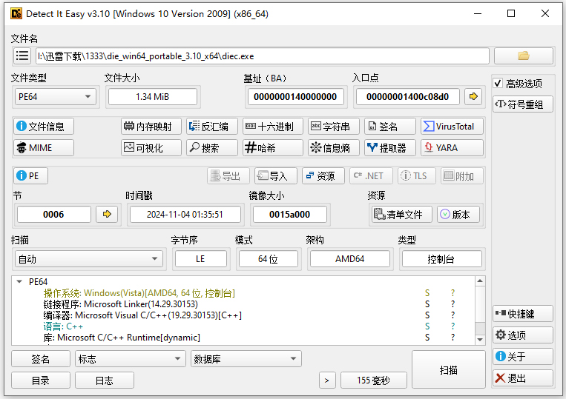
Task: Click the file path input field
Action: point(262,56)
